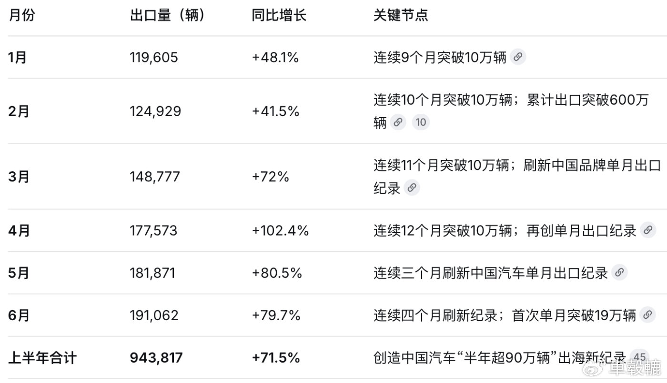Select the +102.4% growth value
The height and width of the screenshot is (383, 667).
point(281,231)
